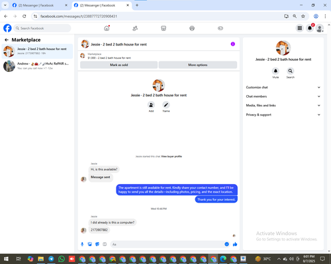Open the Gaming icon in top nav
This screenshot has height=264, width=331.
[220, 28]
